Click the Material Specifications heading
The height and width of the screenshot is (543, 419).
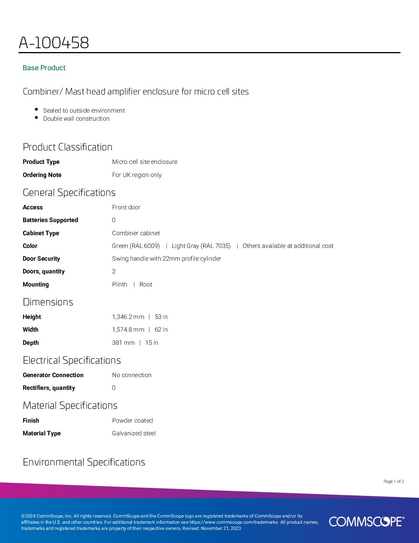click(70, 405)
